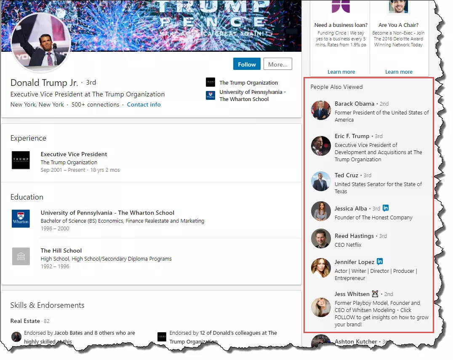Click the Wharton School logo in the header summary

point(211,95)
